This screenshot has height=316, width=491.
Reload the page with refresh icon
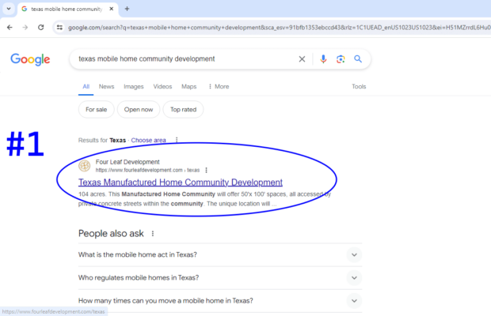[42, 27]
